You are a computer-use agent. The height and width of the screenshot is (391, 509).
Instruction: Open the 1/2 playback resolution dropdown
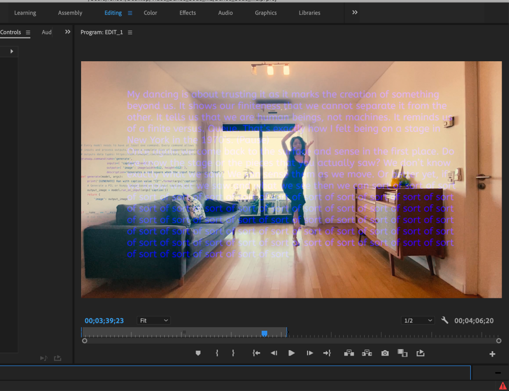(418, 320)
